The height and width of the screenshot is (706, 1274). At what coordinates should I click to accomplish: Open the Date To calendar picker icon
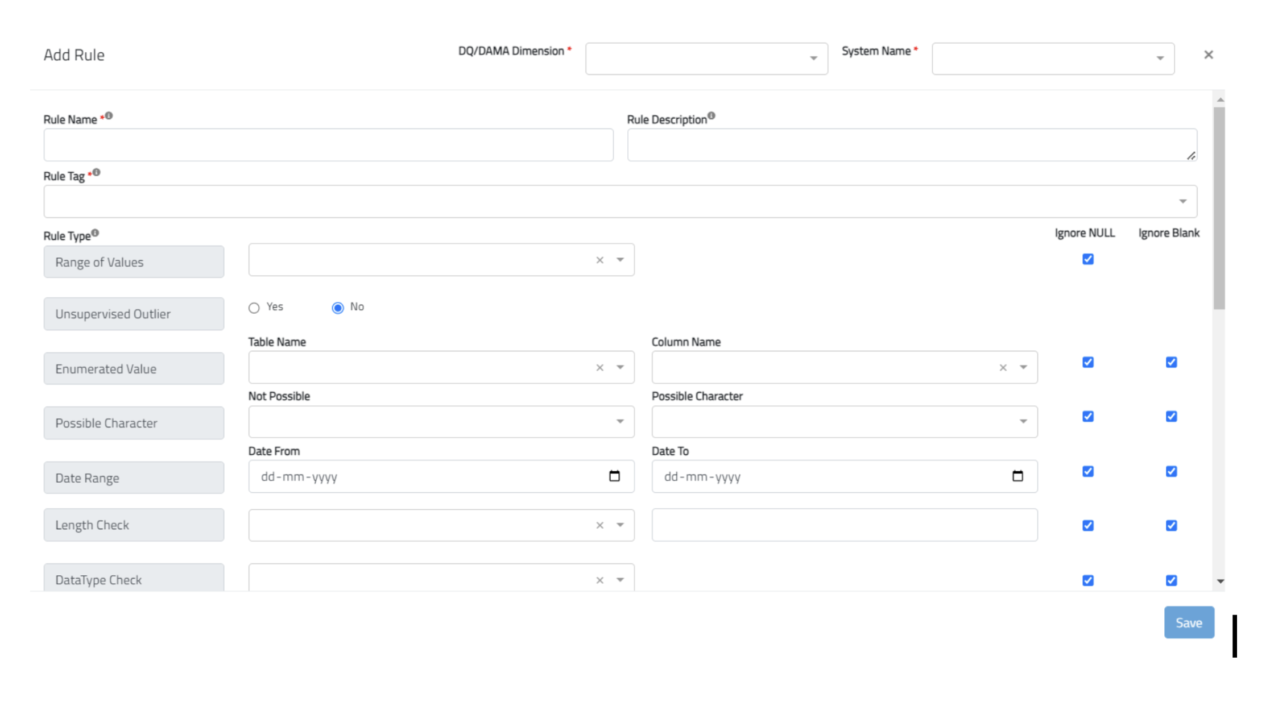pos(1017,476)
